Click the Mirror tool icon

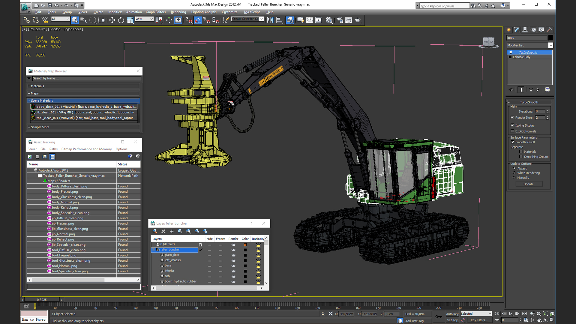[x=270, y=20]
